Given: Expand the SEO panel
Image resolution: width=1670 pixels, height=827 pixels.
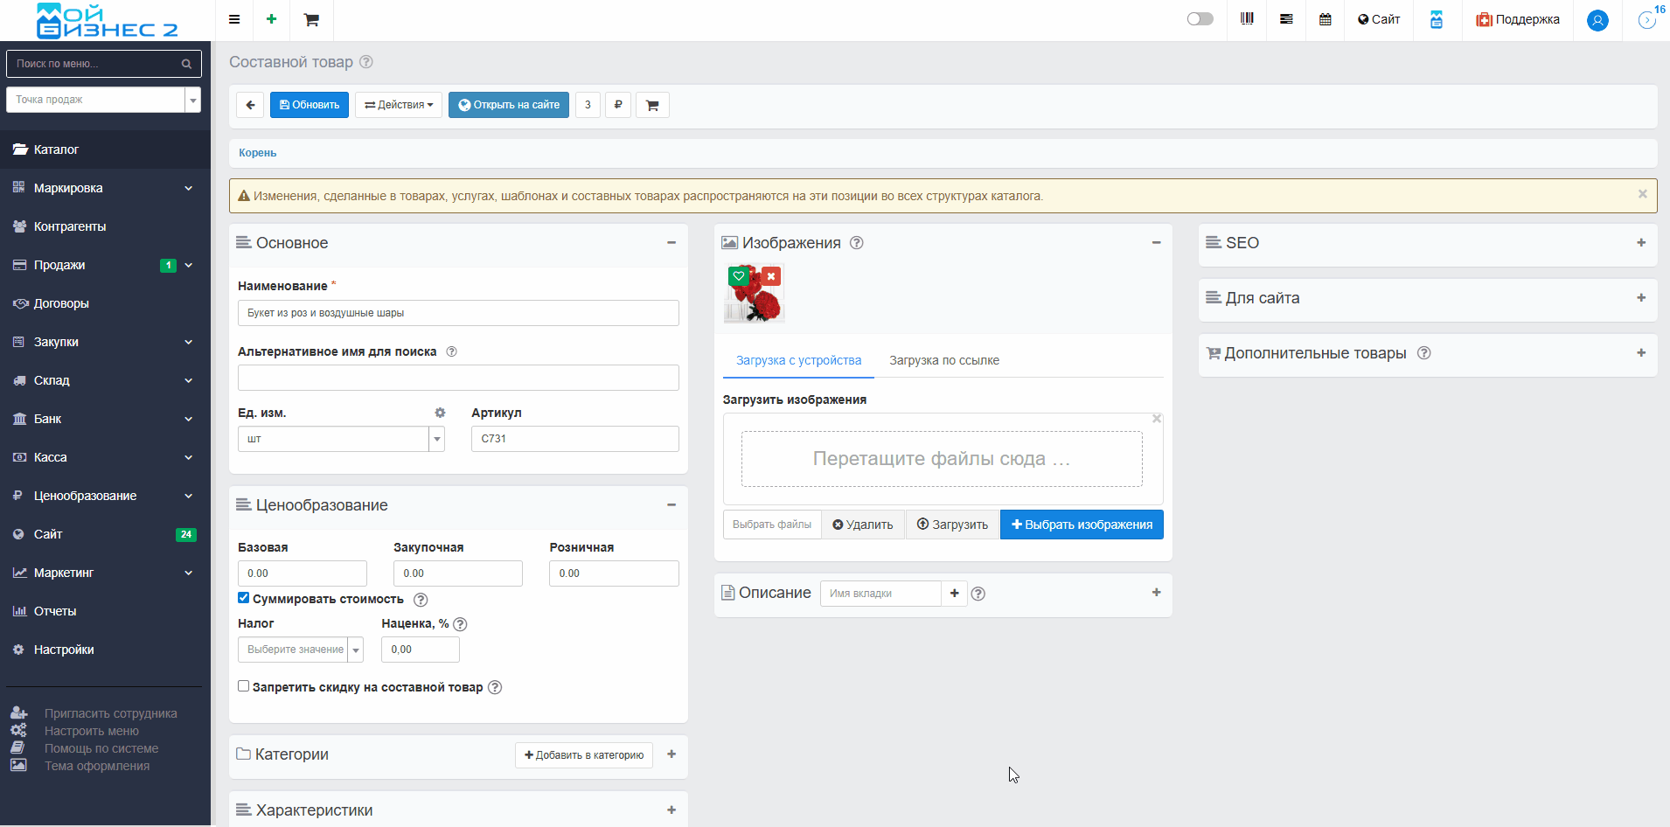Looking at the screenshot, I should (1640, 243).
